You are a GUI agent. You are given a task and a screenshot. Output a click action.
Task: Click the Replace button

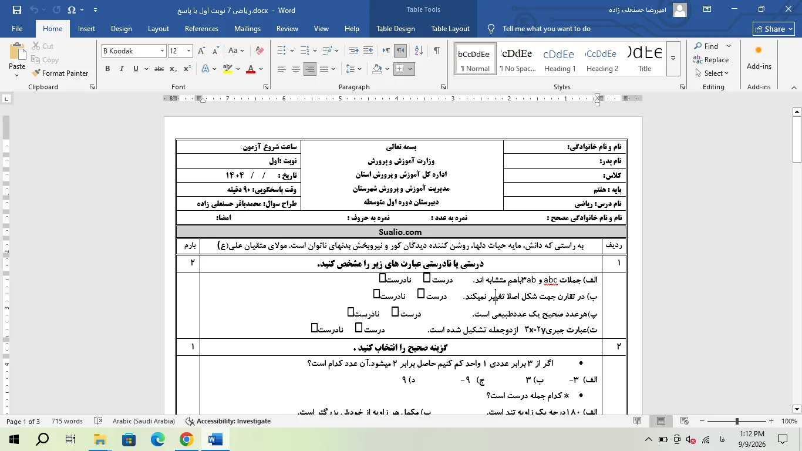pyautogui.click(x=711, y=60)
